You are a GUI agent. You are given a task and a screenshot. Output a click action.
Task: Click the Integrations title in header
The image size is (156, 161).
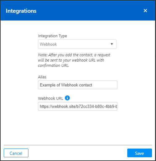click(x=21, y=11)
